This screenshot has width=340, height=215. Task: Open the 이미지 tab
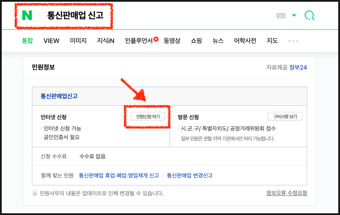78,41
